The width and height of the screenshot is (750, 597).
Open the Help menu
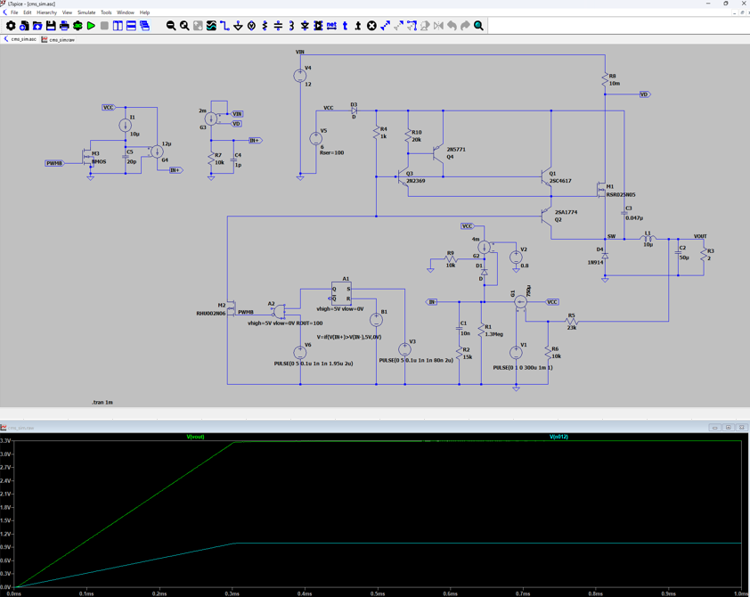click(144, 12)
